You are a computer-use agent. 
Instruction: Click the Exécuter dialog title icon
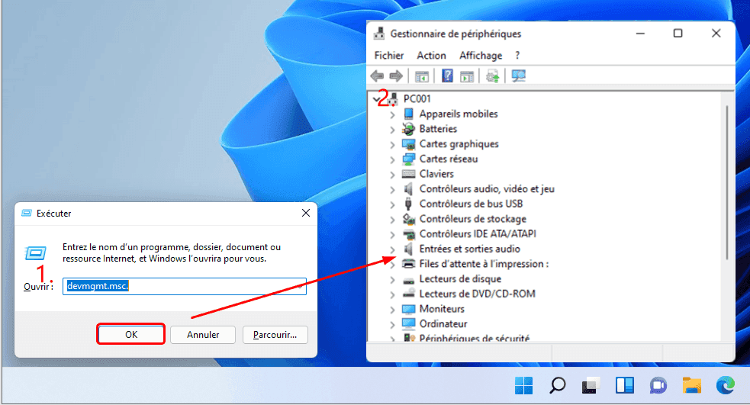coord(27,214)
